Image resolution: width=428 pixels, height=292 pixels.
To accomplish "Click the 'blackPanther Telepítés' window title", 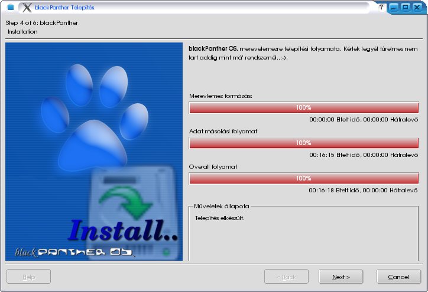I will click(64, 7).
